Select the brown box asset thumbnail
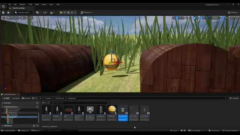 pyautogui.click(x=68, y=110)
